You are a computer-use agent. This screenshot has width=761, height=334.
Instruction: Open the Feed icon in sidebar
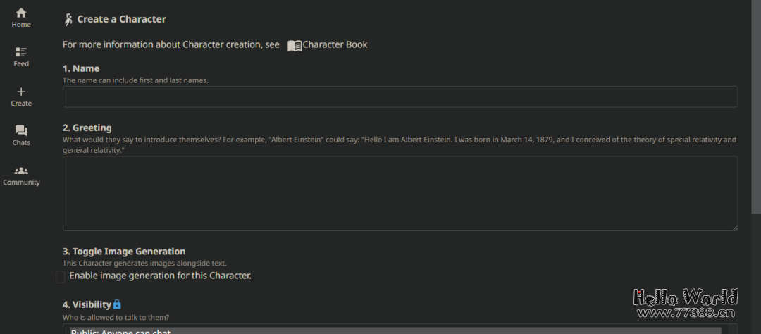click(x=21, y=51)
